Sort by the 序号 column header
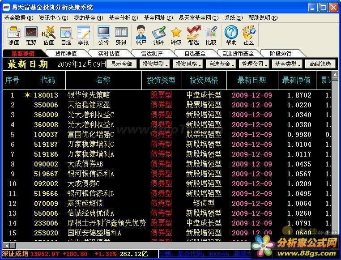Image resolution: width=341 pixels, height=260 pixels. [x=13, y=80]
